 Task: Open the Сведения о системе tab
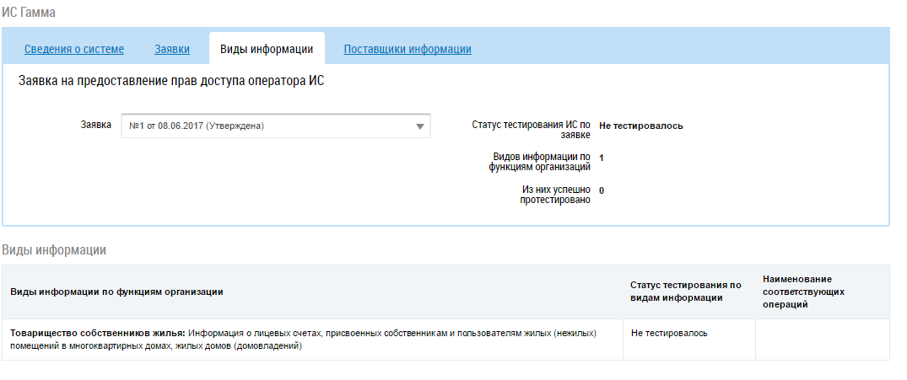(74, 49)
